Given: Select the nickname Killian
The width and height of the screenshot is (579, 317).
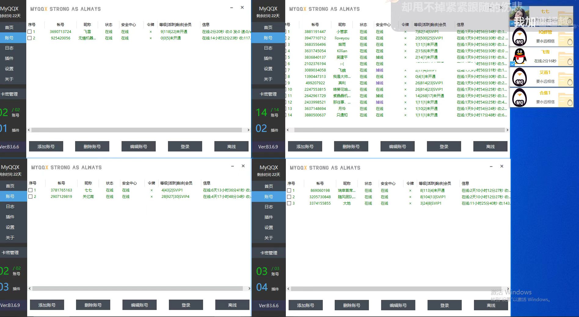Looking at the screenshot, I should coord(342,51).
